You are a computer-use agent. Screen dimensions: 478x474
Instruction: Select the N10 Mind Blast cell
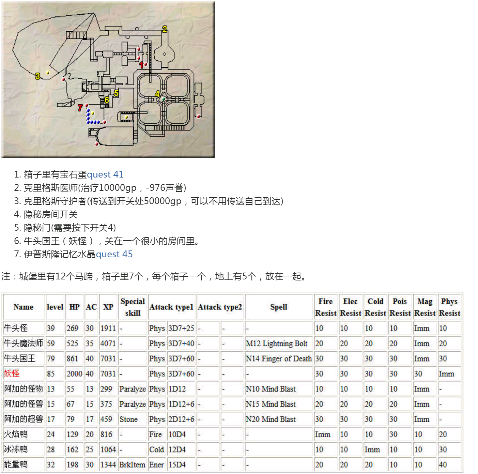pyautogui.click(x=279, y=389)
